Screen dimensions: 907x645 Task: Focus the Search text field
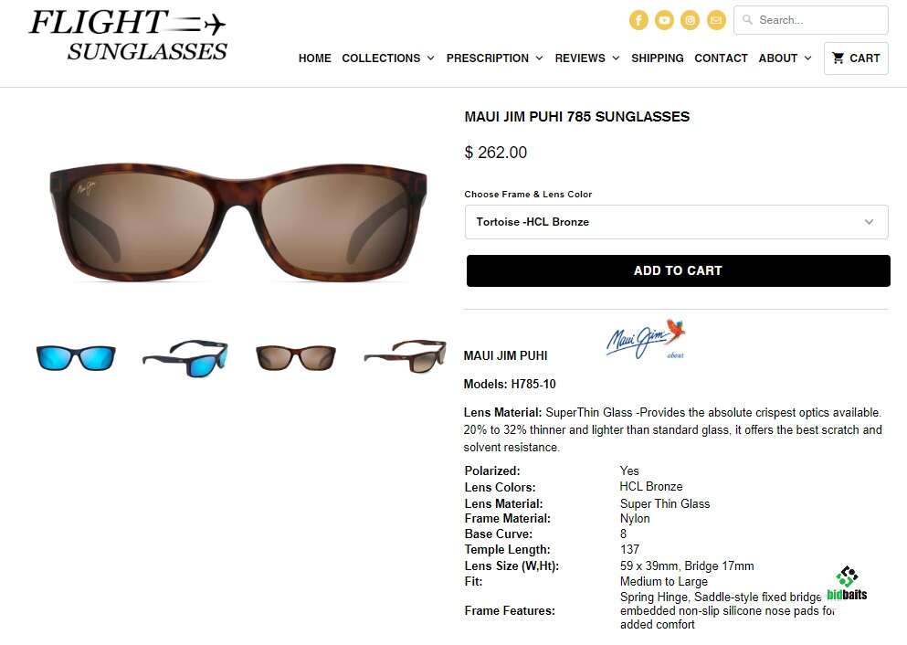[810, 20]
